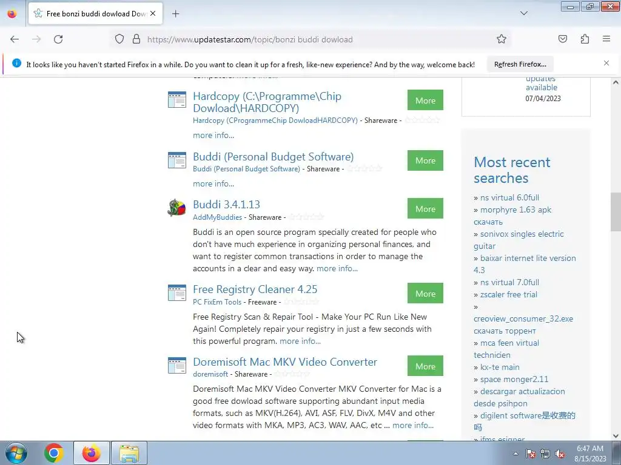Open Save to Pocket icon
This screenshot has height=465, width=621.
point(562,39)
